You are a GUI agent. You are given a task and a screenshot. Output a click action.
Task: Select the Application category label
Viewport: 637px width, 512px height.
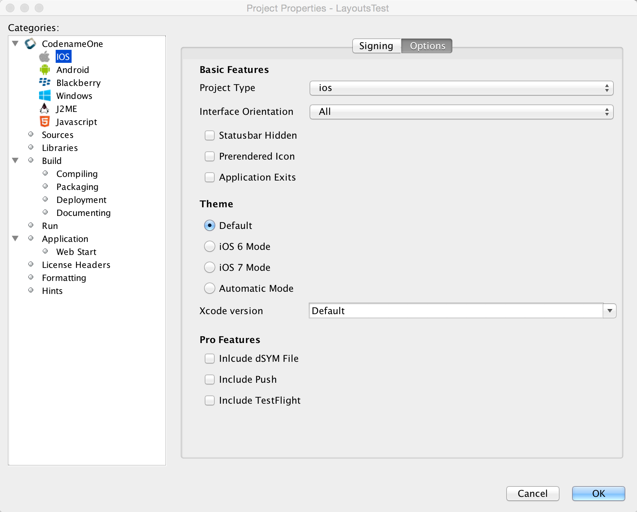65,239
